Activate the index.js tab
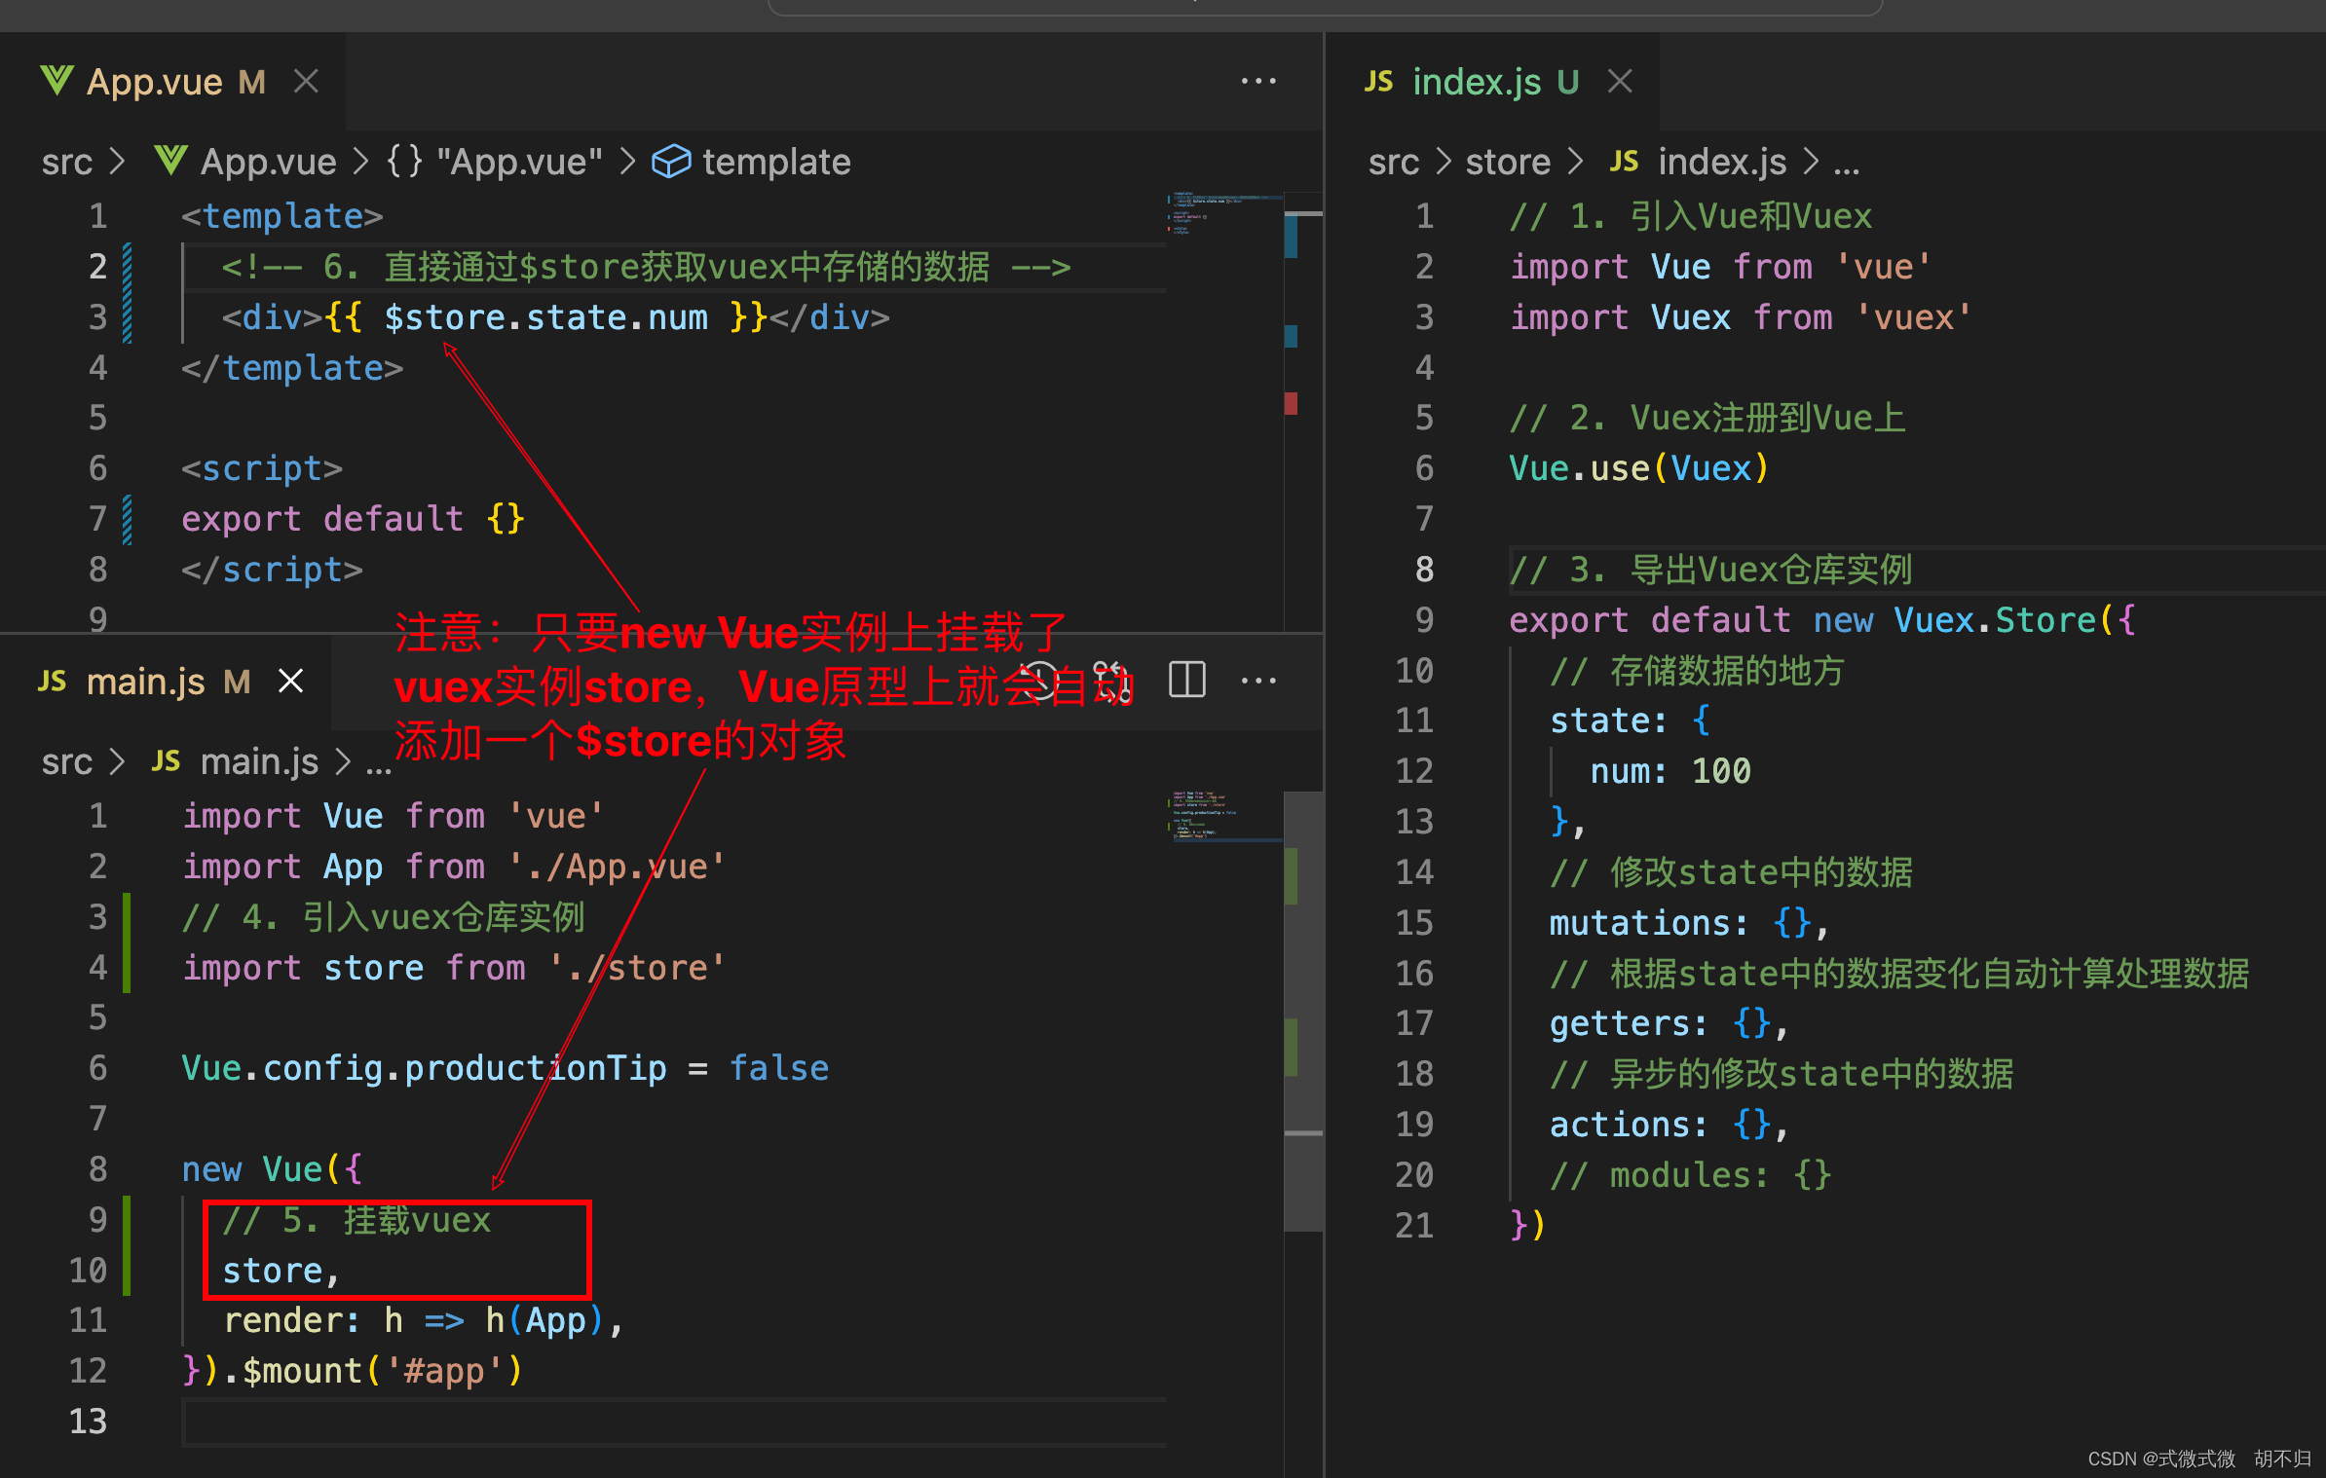Screen dimensions: 2326x1478 pyautogui.click(x=1476, y=82)
